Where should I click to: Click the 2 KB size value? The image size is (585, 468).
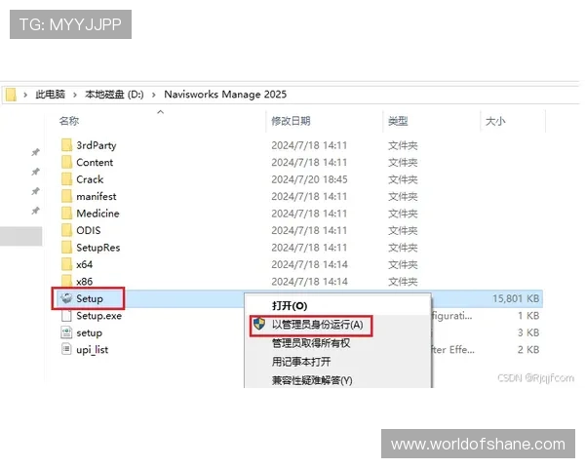(x=528, y=350)
